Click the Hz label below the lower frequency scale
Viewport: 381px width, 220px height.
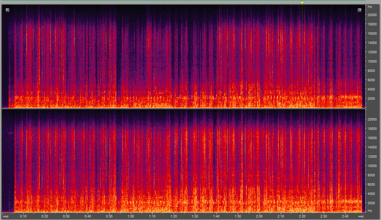[369, 210]
